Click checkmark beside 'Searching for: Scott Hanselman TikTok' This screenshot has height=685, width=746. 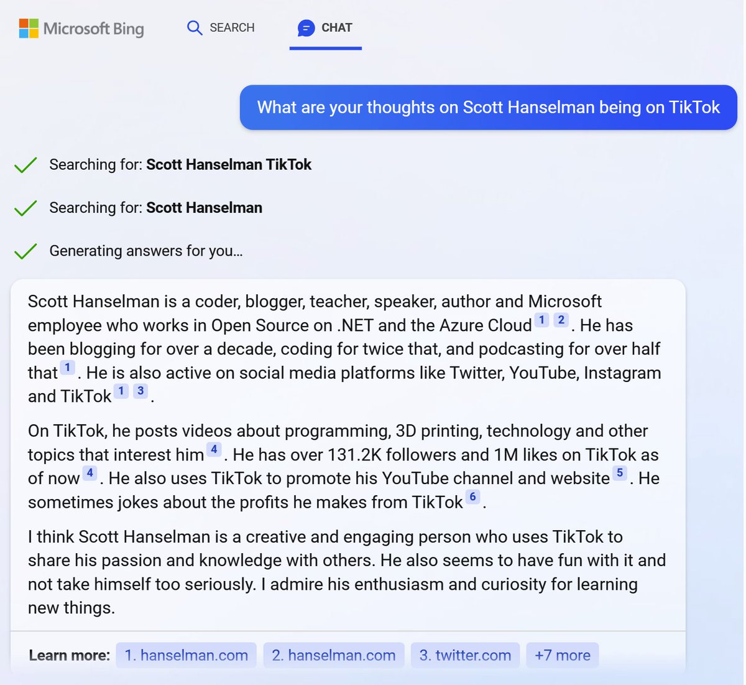pos(25,165)
